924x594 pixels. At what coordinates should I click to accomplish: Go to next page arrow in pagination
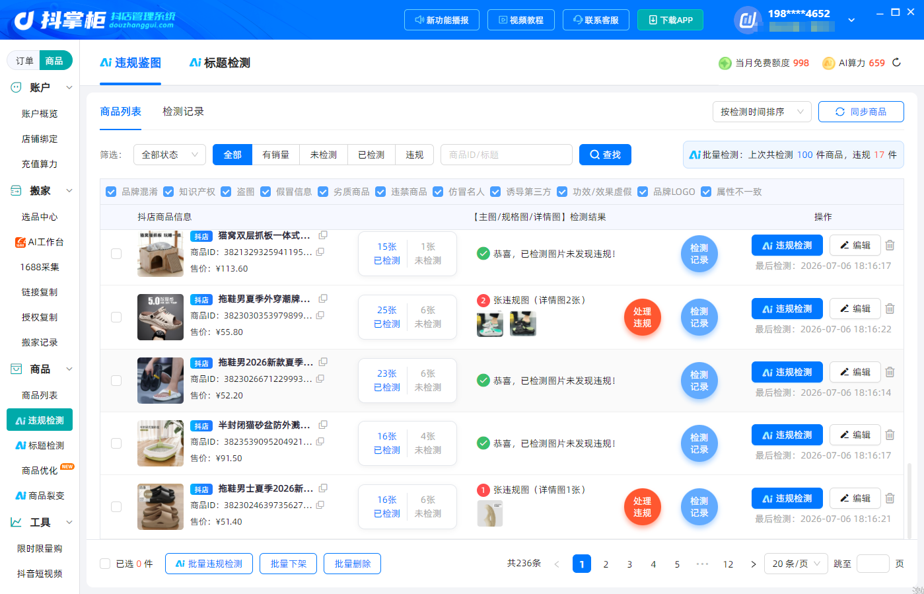753,564
